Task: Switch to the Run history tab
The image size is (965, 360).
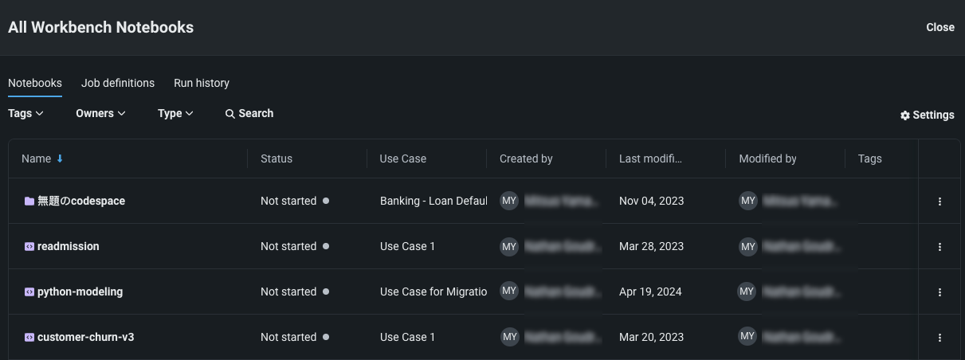Action: click(x=202, y=83)
